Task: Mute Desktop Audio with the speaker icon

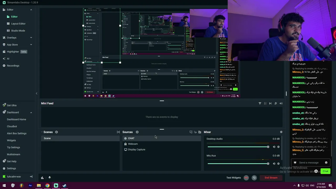Action: (x=274, y=147)
